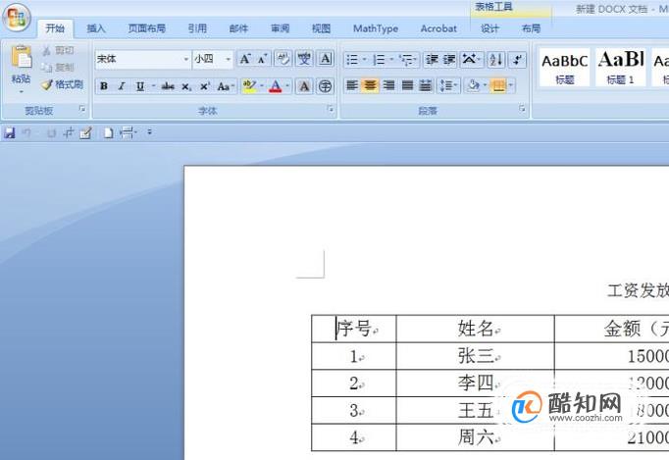669x460 pixels.
Task: Switch to the Acrobat tab
Action: [438, 28]
